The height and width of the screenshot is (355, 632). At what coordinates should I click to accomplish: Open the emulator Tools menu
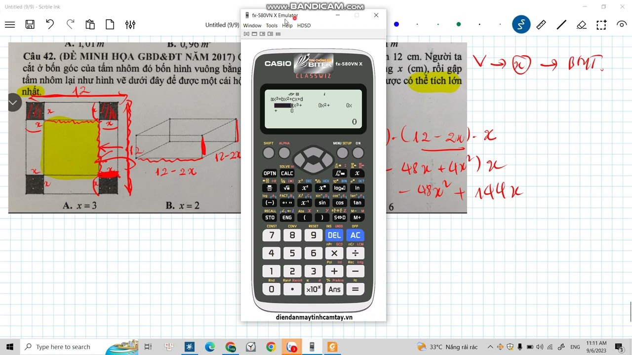click(272, 26)
